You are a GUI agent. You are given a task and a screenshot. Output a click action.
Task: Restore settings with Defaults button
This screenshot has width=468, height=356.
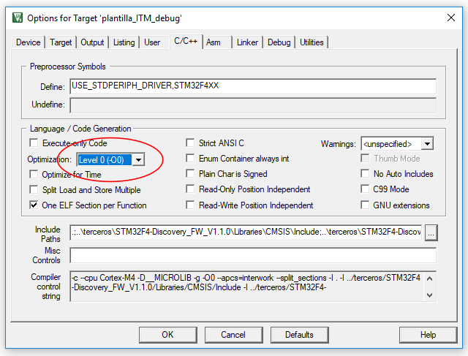[299, 335]
